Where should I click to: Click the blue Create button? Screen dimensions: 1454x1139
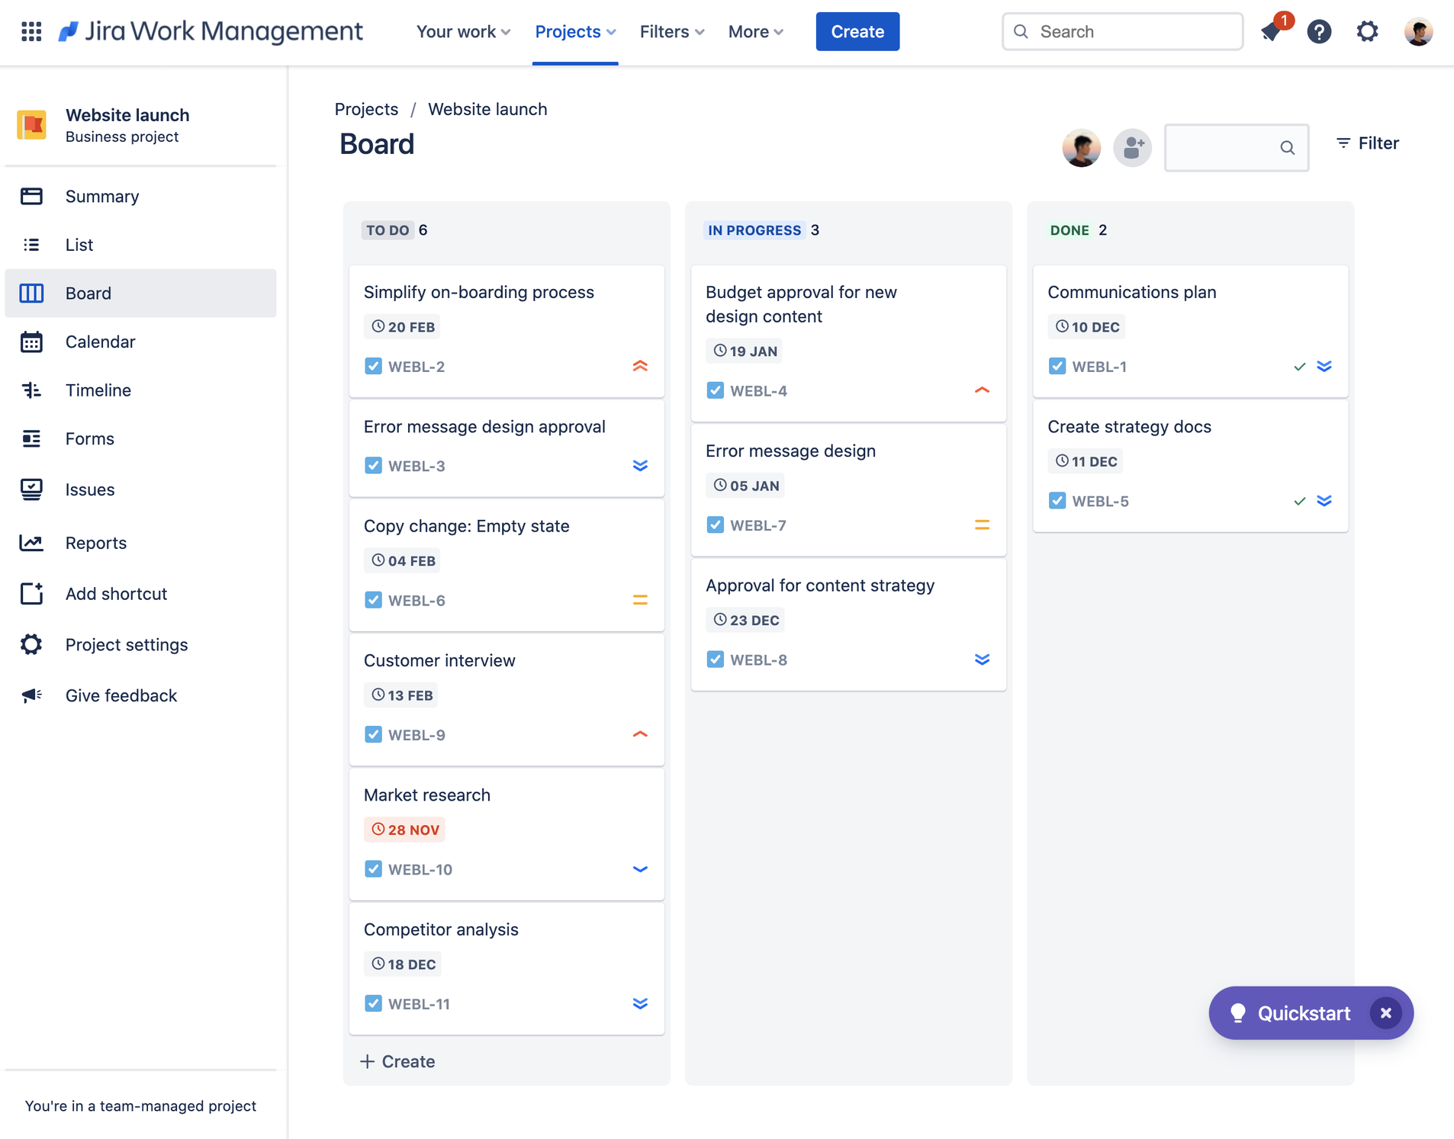point(857,31)
